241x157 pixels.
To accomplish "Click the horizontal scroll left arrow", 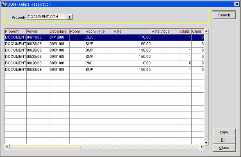I will [7, 147].
